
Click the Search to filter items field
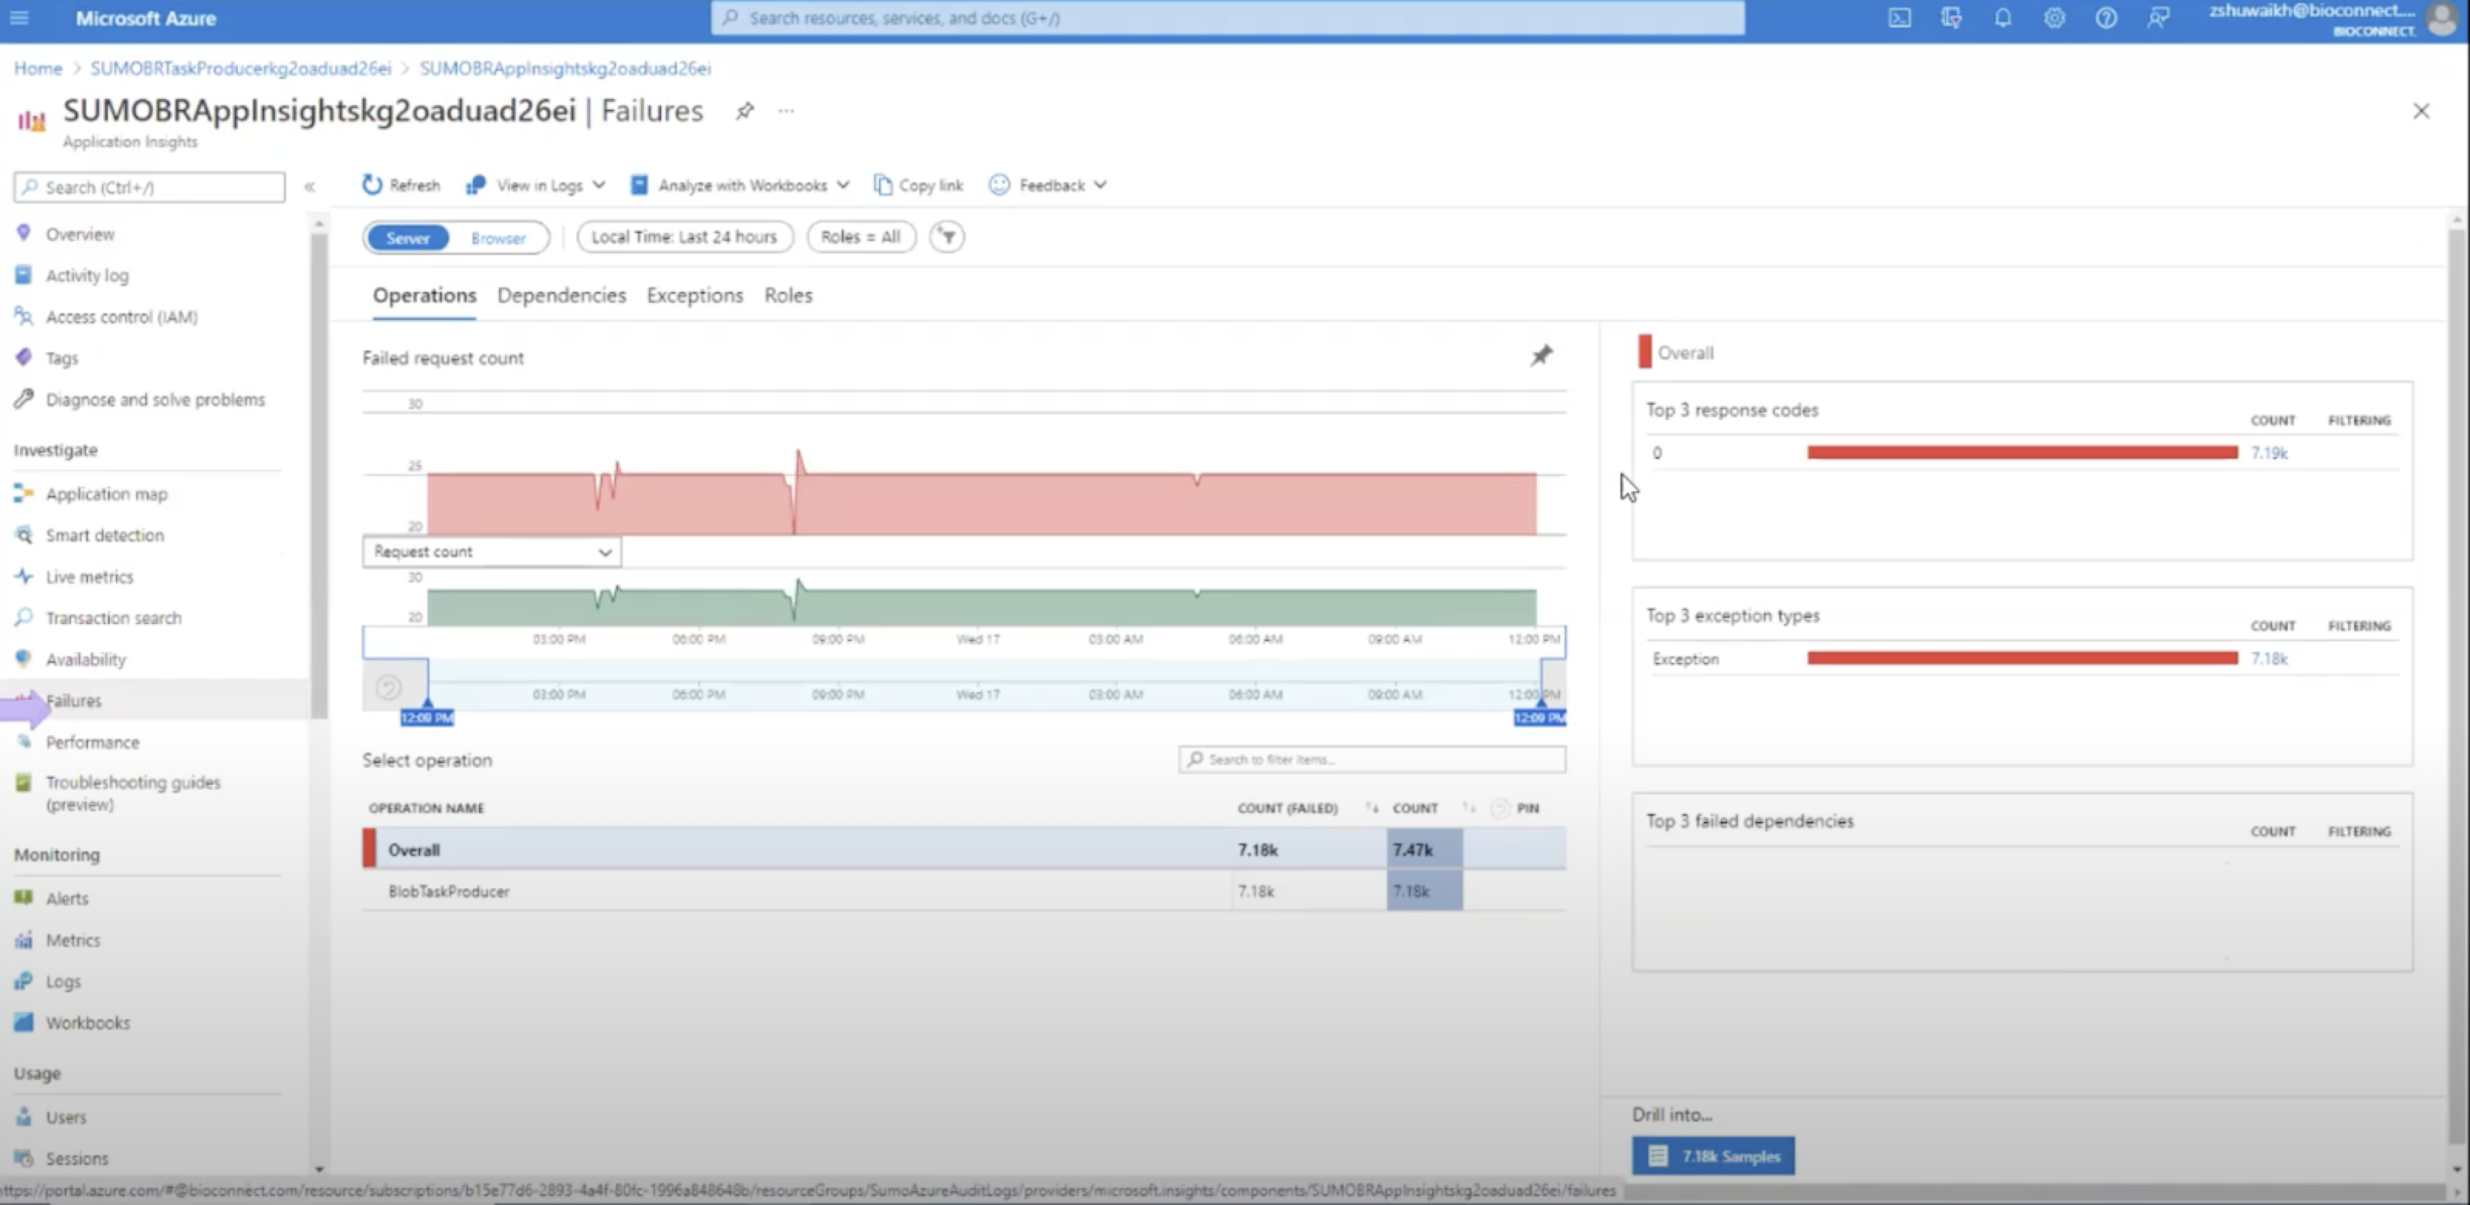click(x=1371, y=759)
